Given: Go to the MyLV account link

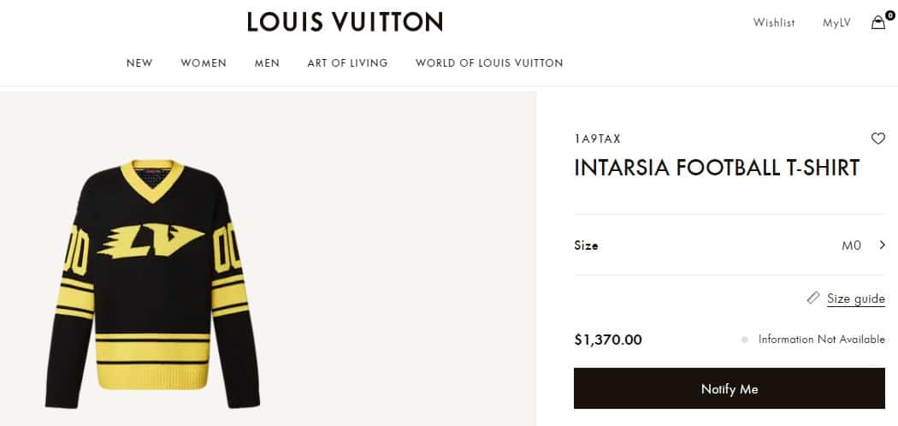Looking at the screenshot, I should [x=836, y=23].
